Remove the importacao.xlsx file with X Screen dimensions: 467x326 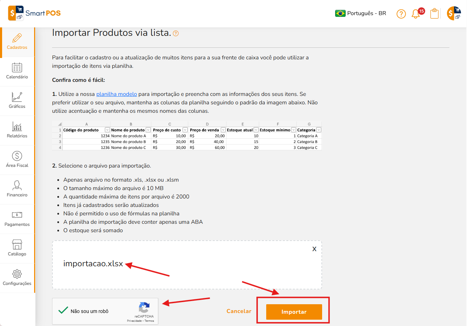click(x=314, y=249)
